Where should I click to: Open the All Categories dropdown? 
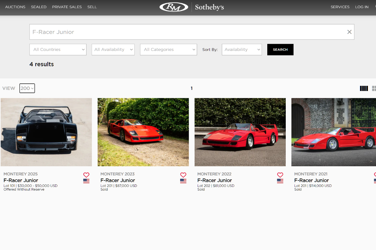[x=169, y=49]
